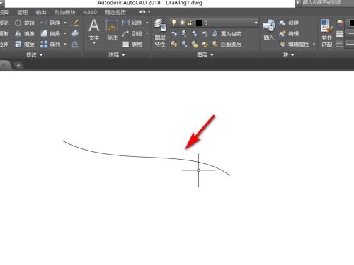Expand the Chamfer (倒角) dropdown arrow
The image size is (354, 265).
click(x=65, y=34)
